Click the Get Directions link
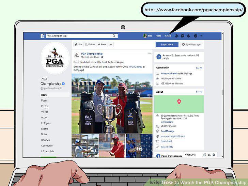This screenshot has height=186, width=248. point(167,122)
